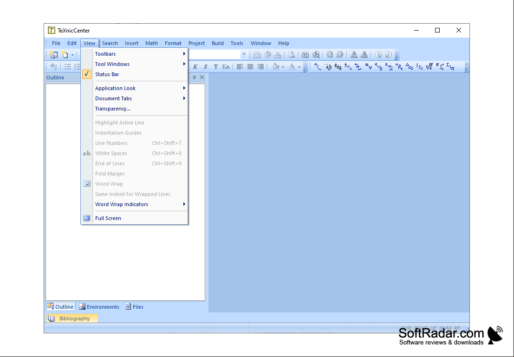Click the New Project toolbar icon
The width and height of the screenshot is (514, 357).
pos(54,55)
